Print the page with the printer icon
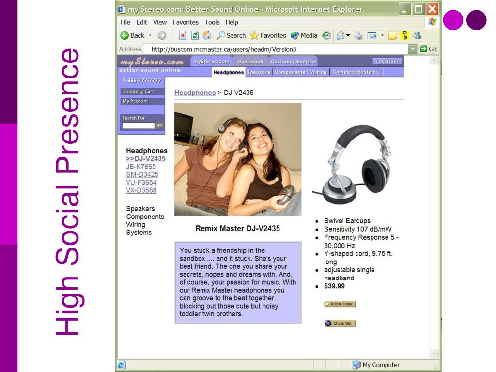This screenshot has height=372, width=496. (x=358, y=35)
